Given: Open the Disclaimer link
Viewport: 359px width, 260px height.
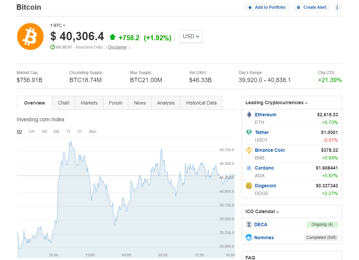Looking at the screenshot, I should click(118, 47).
